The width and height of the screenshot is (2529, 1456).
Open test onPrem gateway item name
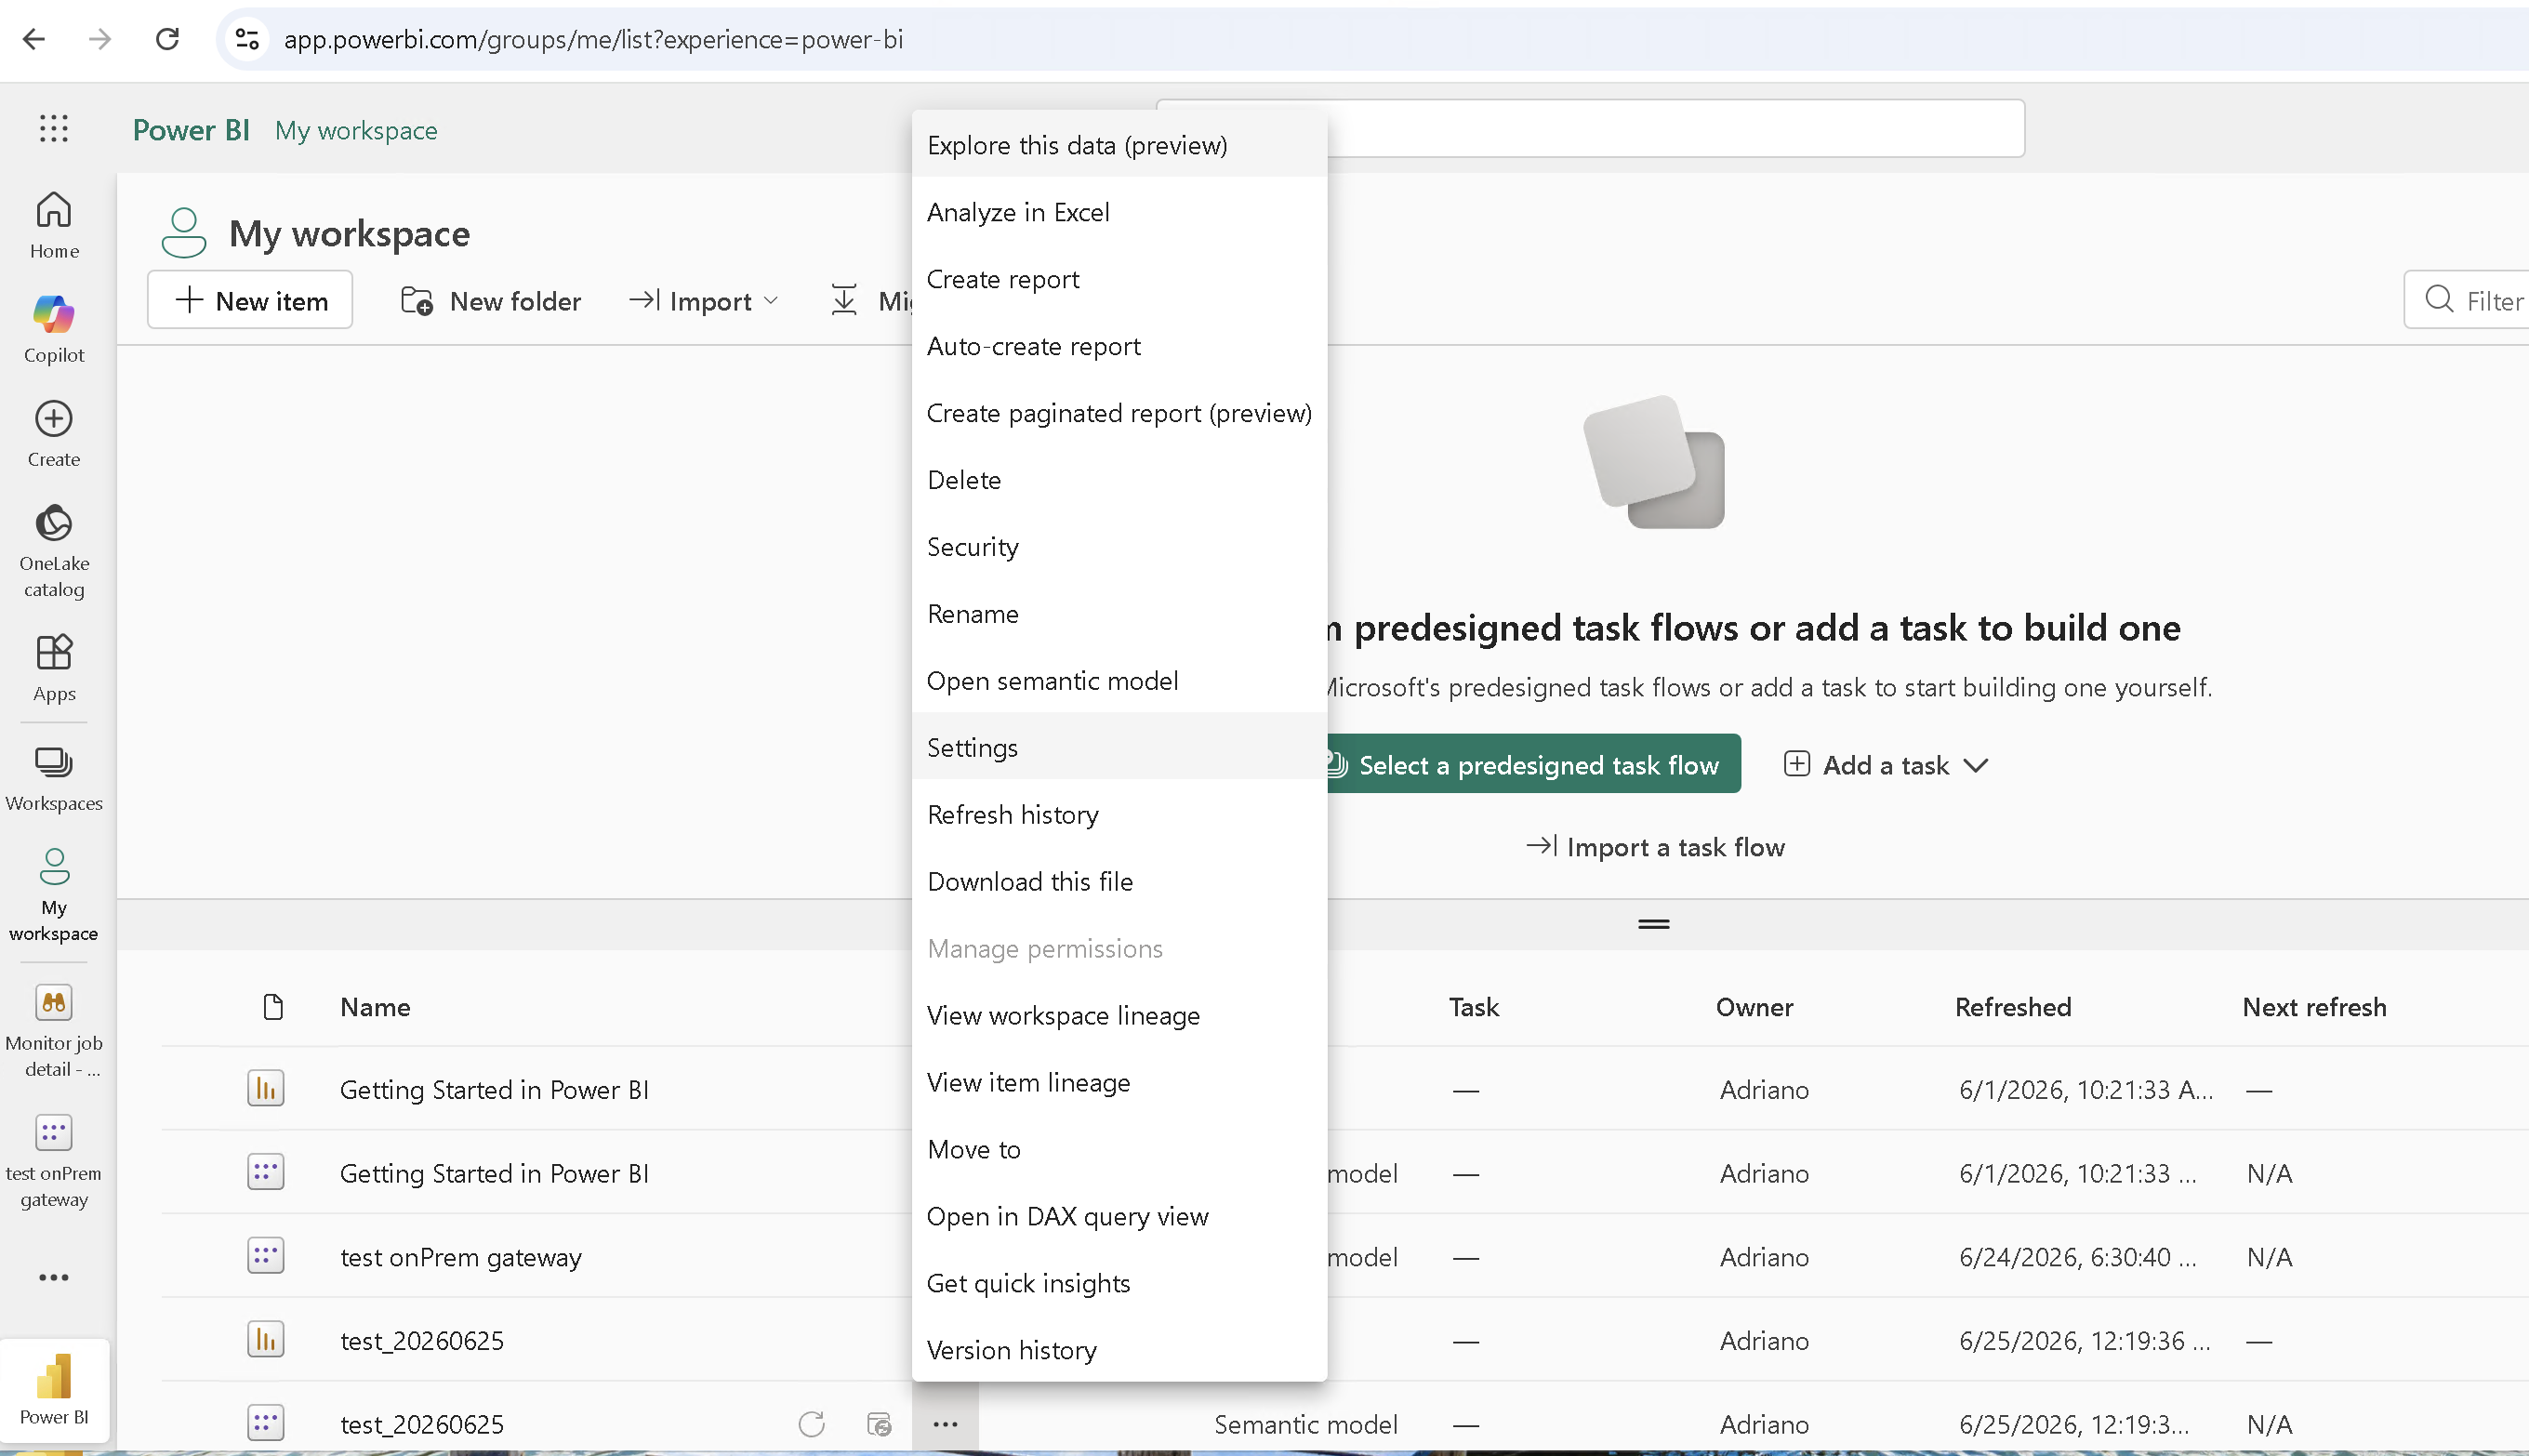pyautogui.click(x=461, y=1257)
